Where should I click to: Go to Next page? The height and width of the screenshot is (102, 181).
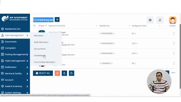(173, 73)
